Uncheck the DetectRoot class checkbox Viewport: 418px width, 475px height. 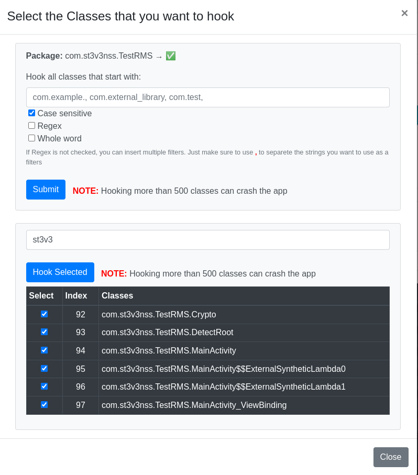click(x=45, y=332)
